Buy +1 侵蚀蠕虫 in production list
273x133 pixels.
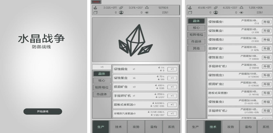point(172,69)
